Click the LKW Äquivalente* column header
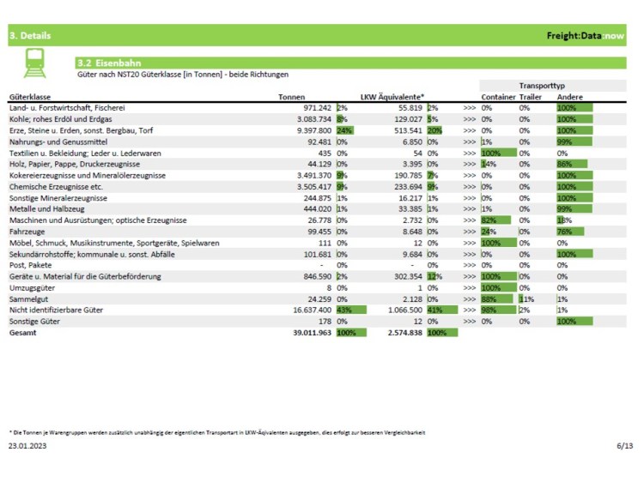This screenshot has height=482, width=644. (392, 97)
